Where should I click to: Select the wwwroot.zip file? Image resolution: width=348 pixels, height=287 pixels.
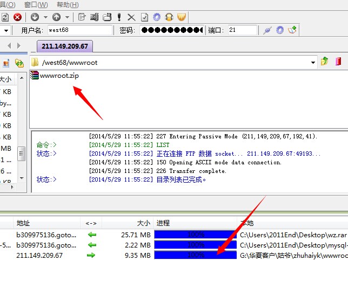[x=55, y=76]
